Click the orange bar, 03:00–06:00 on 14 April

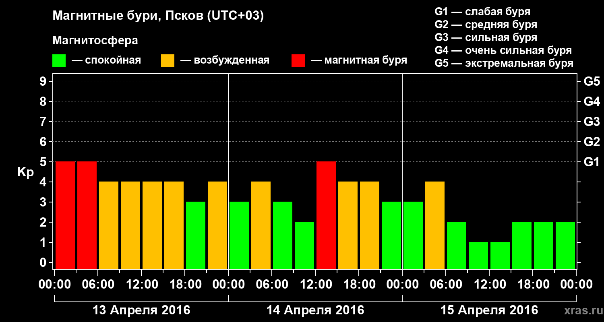(x=261, y=225)
